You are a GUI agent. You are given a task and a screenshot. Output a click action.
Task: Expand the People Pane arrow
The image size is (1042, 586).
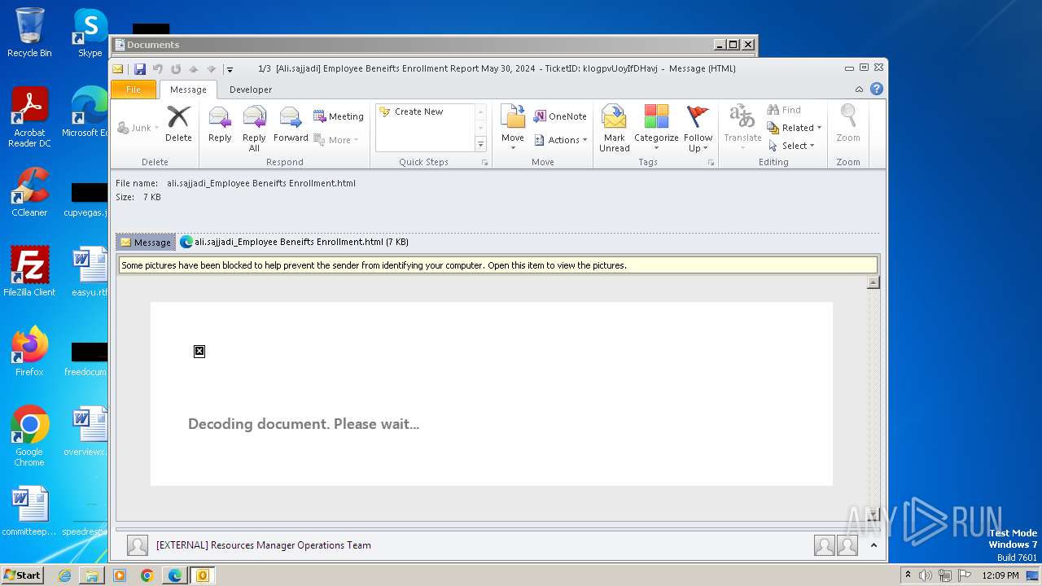pyautogui.click(x=873, y=545)
